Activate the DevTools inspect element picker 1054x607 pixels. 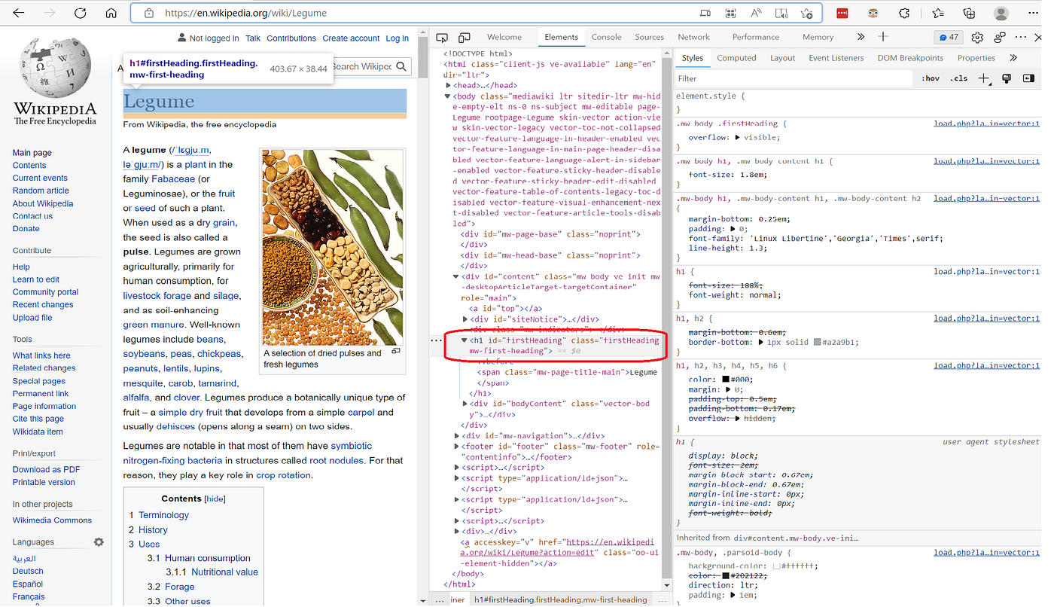(442, 37)
